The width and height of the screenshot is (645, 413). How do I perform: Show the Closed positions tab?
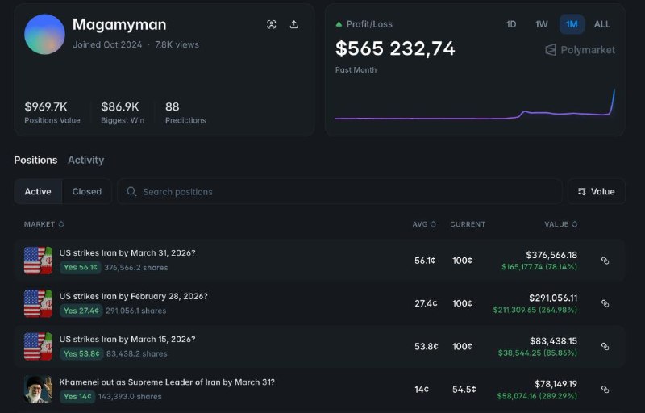pos(86,192)
